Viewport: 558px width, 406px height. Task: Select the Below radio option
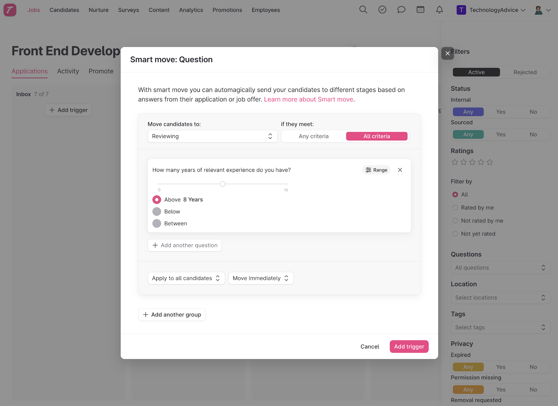coord(157,211)
